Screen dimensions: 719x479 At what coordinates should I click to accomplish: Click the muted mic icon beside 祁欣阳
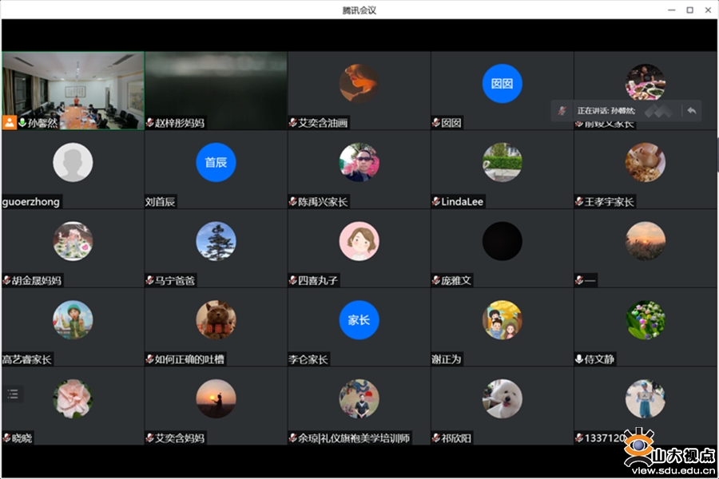pos(436,437)
